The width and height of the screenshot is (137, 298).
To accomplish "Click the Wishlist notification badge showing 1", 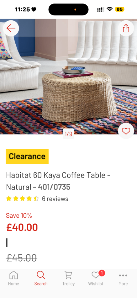I will [x=102, y=273].
